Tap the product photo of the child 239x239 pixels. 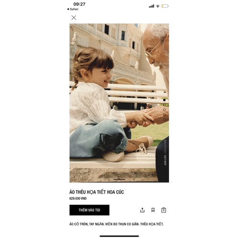(x=119, y=103)
